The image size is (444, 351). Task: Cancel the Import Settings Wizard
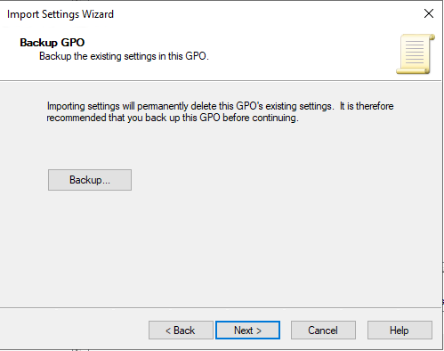(323, 330)
